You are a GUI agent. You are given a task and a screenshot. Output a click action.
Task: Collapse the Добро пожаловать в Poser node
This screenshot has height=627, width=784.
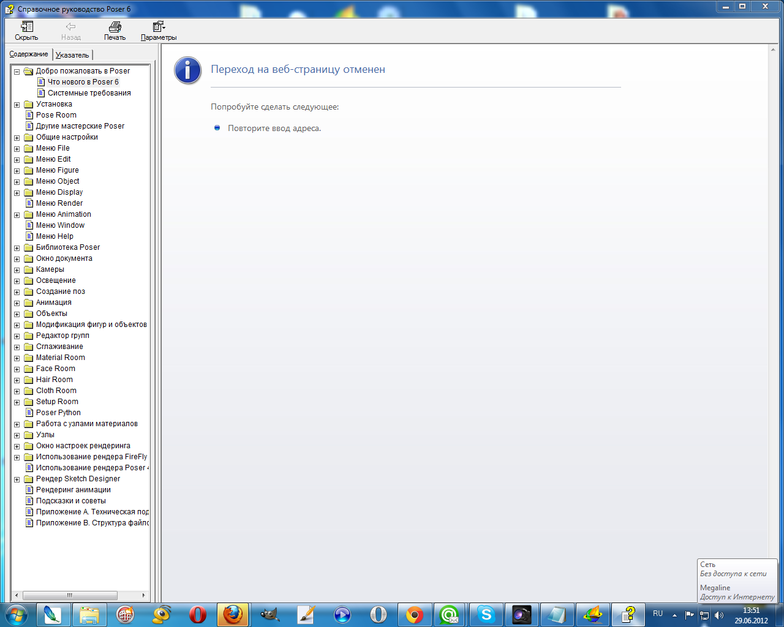coord(17,72)
